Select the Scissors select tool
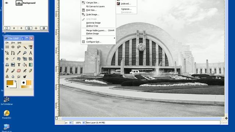Screen dimensions: 235x132 (7, 53)
